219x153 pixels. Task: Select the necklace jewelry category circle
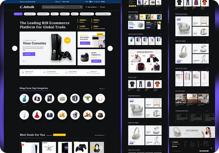100,98
